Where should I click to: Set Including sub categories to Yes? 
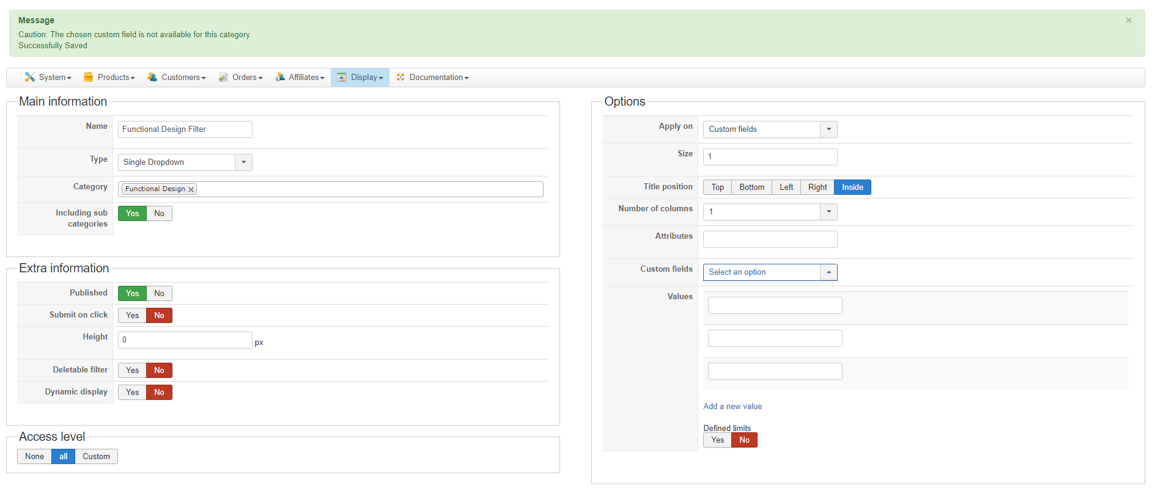coord(132,213)
